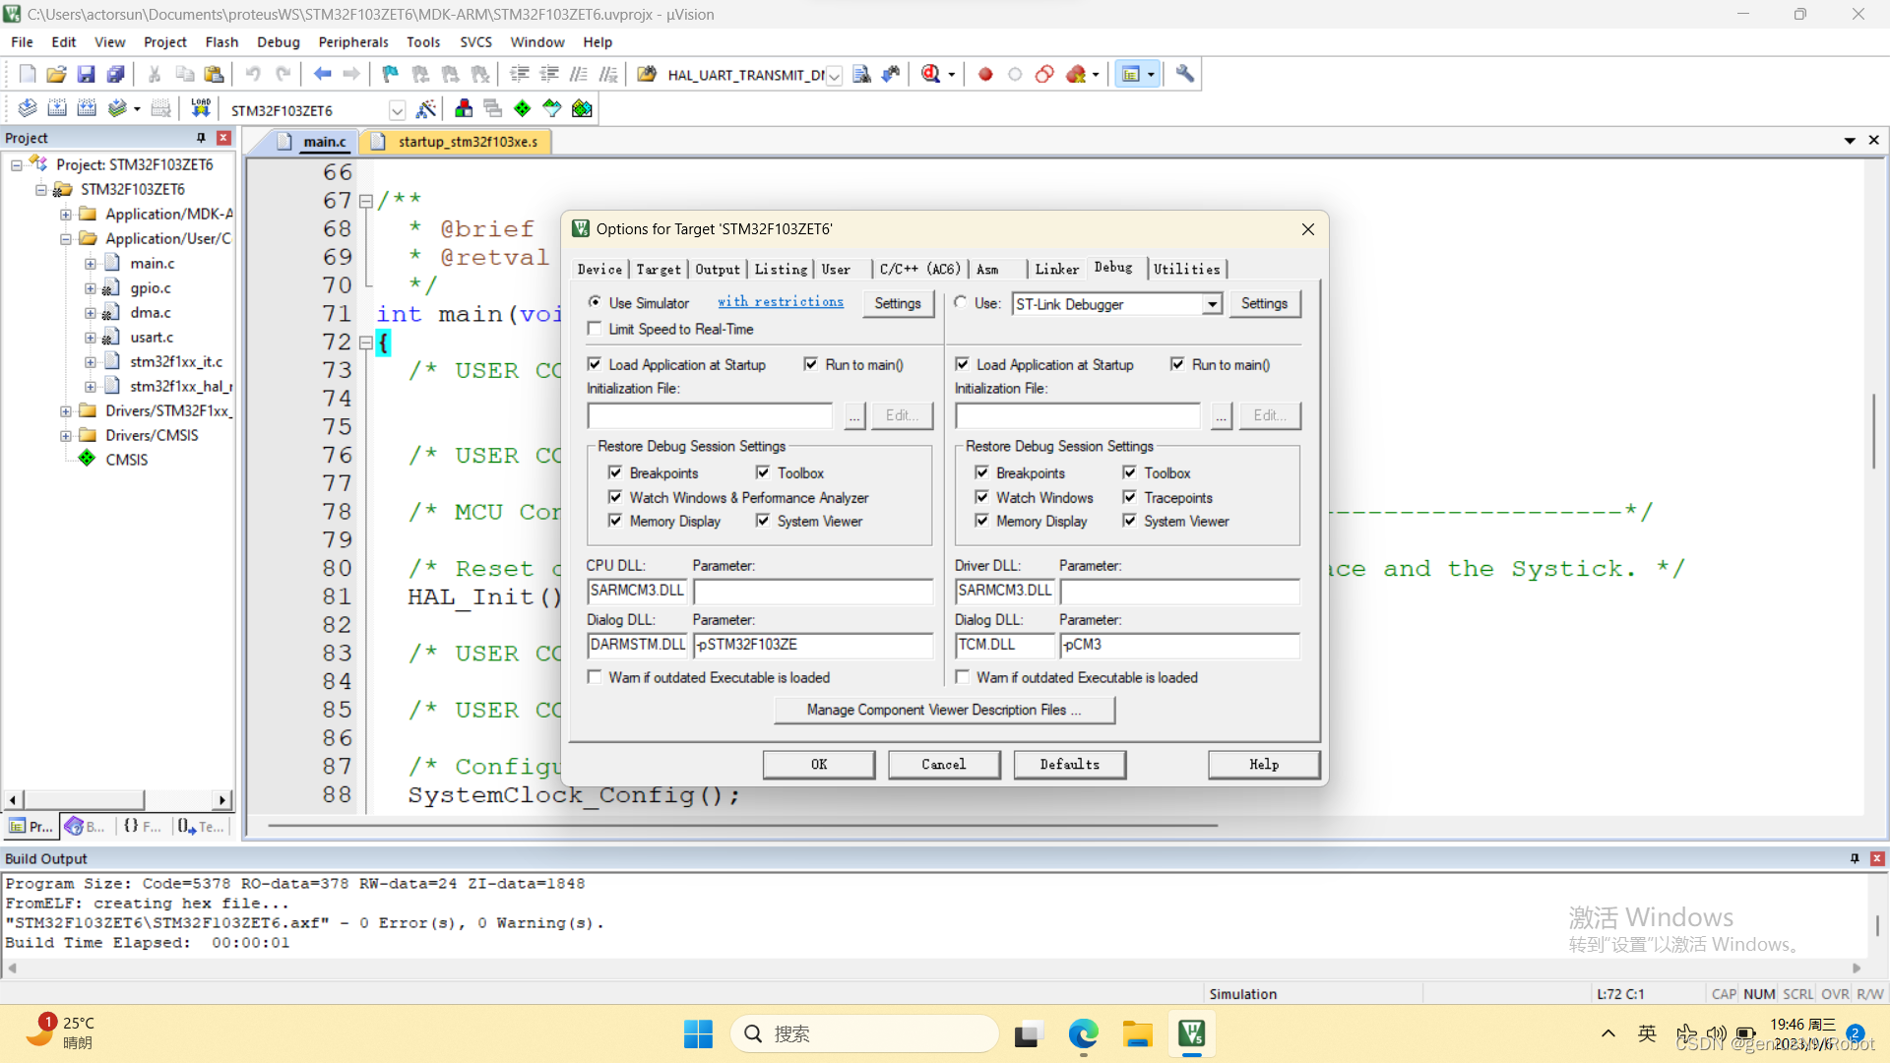Expand the Application/MDK-ARM folder
The height and width of the screenshot is (1063, 1890).
[66, 214]
